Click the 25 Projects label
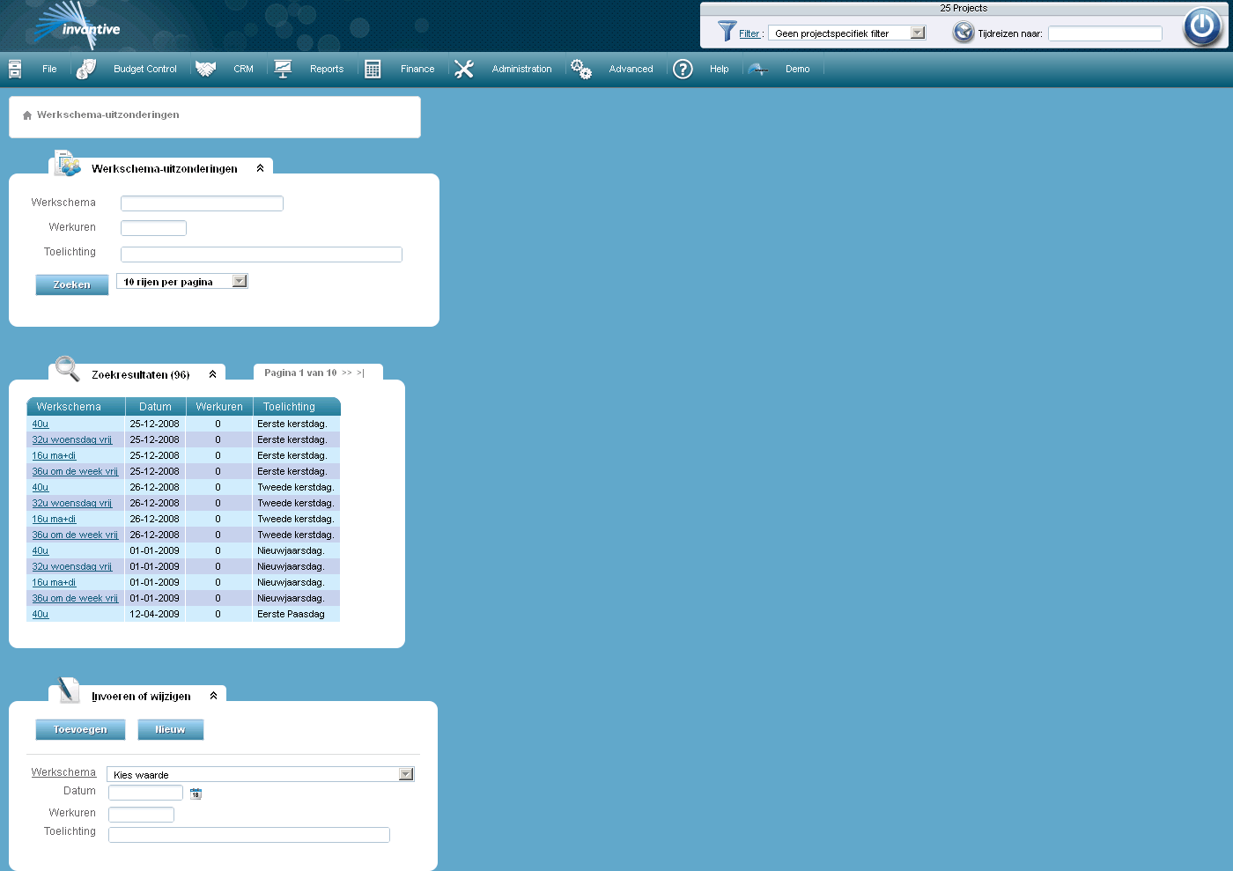 click(x=964, y=8)
